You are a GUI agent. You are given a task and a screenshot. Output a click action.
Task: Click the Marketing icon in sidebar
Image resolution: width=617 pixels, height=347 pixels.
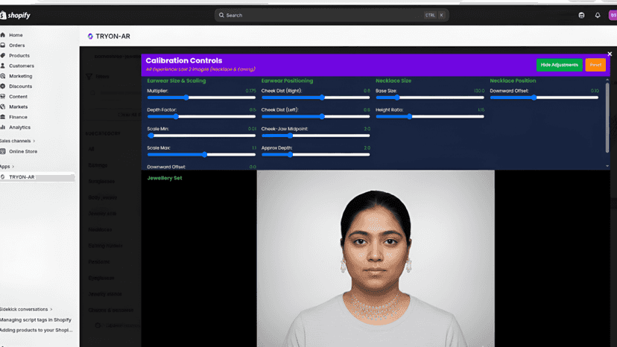click(x=3, y=76)
